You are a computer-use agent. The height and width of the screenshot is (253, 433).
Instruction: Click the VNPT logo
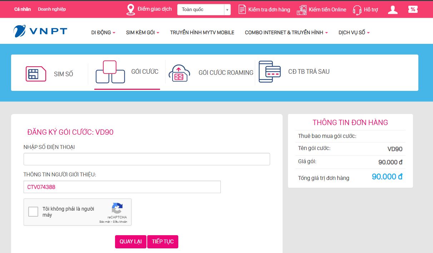click(40, 31)
